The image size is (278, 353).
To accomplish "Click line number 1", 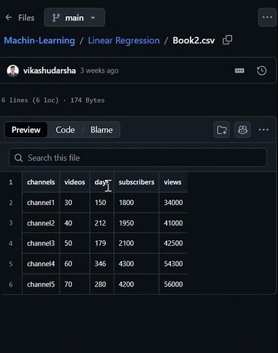I will tap(11, 182).
